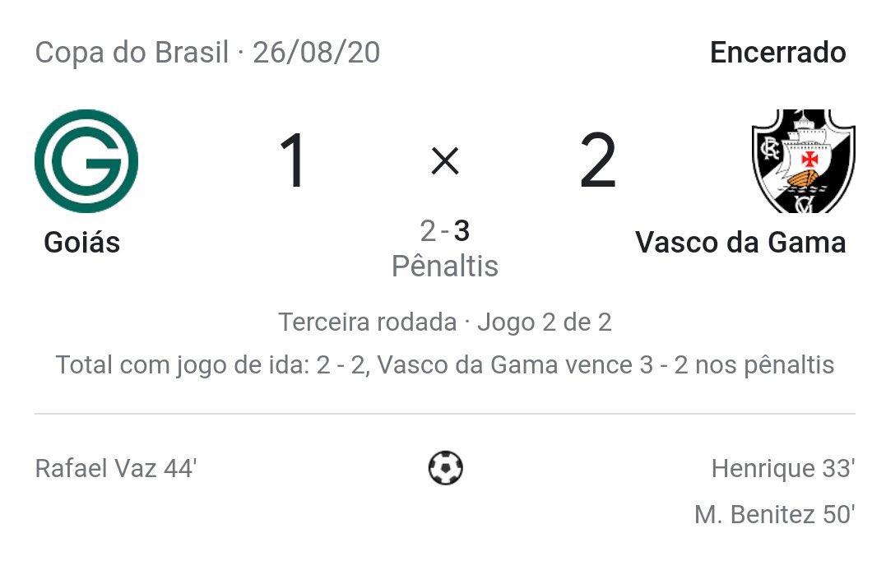This screenshot has width=886, height=575.
Task: Click the aggregate score summary line
Action: click(444, 364)
